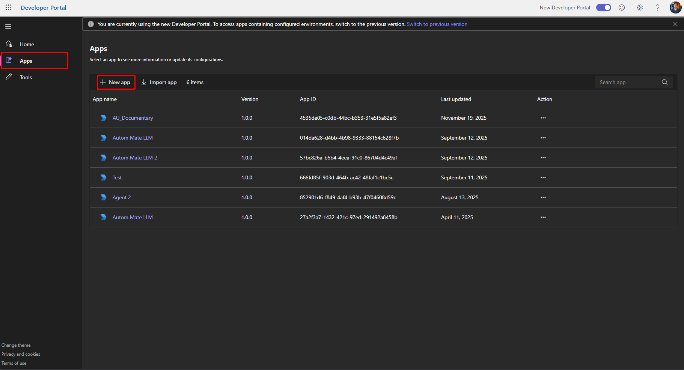
Task: Go to Home in sidebar
Action: click(x=27, y=44)
